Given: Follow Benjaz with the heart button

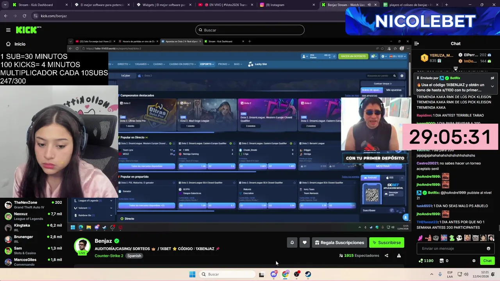Looking at the screenshot, I should pos(305,243).
